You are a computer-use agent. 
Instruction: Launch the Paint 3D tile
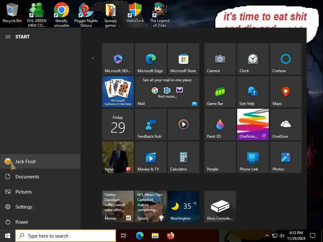(220, 124)
